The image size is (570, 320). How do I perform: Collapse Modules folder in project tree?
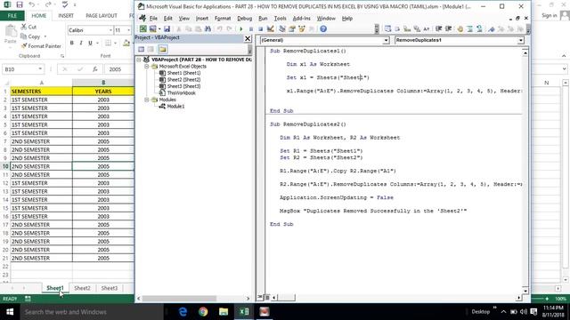(146, 100)
